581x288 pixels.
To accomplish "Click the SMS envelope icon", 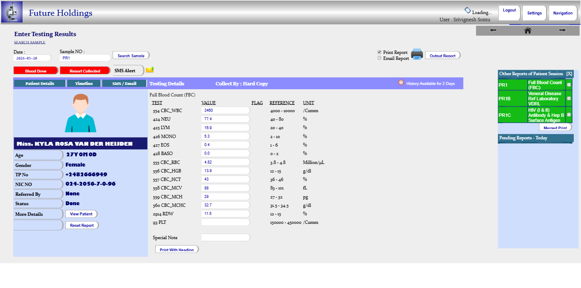I will (150, 70).
